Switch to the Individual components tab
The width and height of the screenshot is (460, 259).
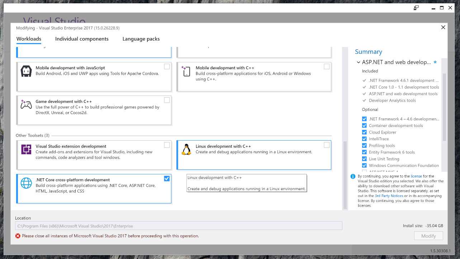click(x=81, y=39)
